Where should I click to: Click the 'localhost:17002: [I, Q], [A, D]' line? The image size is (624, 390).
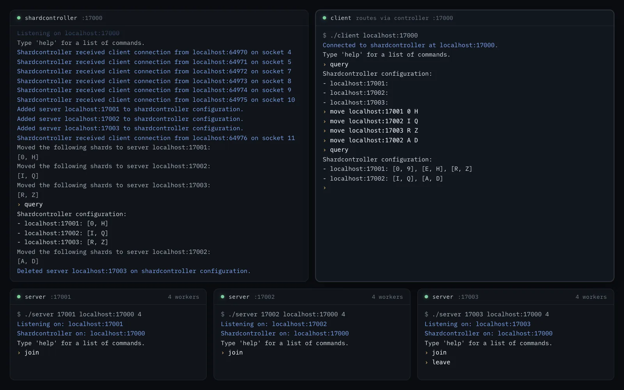click(x=383, y=179)
